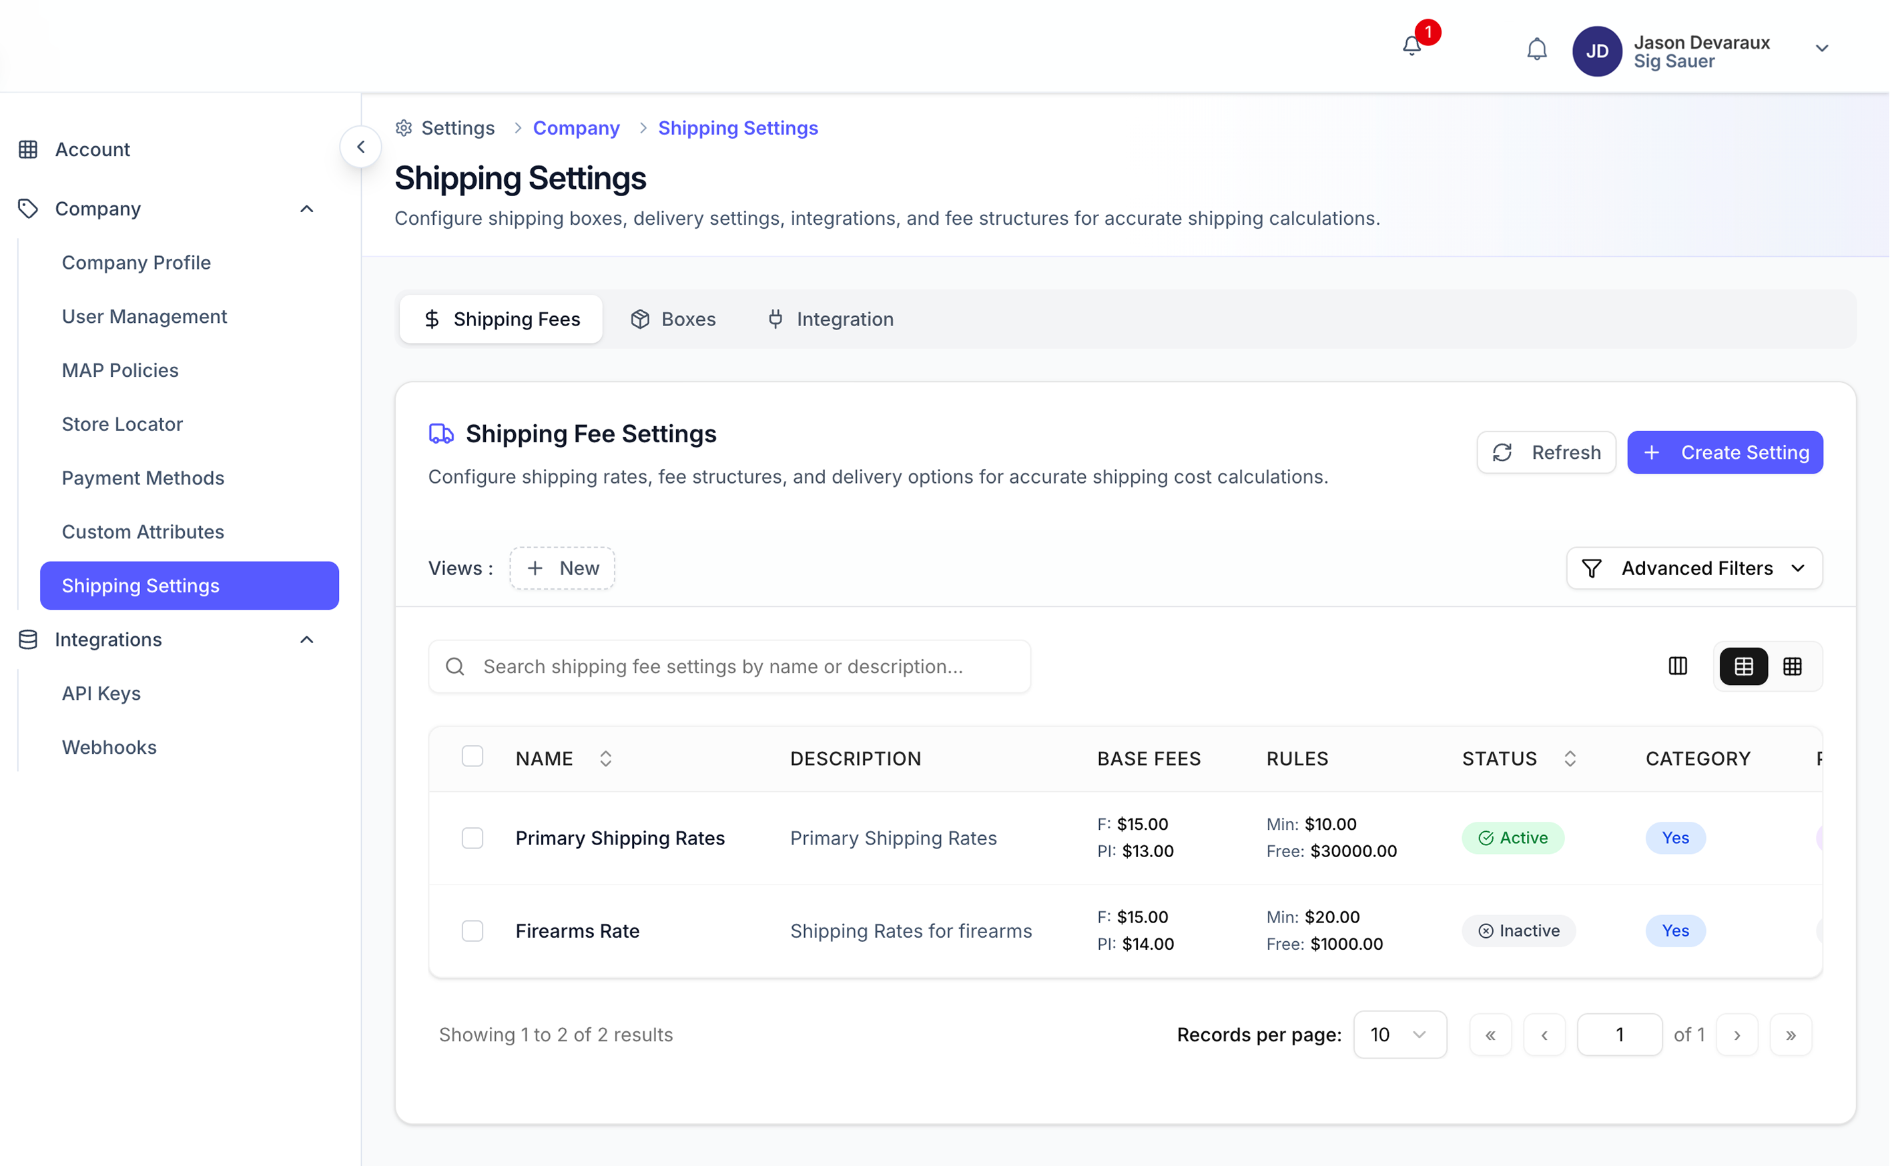1890x1166 pixels.
Task: Tick the Primary Shipping Rates row checkbox
Action: [x=472, y=838]
